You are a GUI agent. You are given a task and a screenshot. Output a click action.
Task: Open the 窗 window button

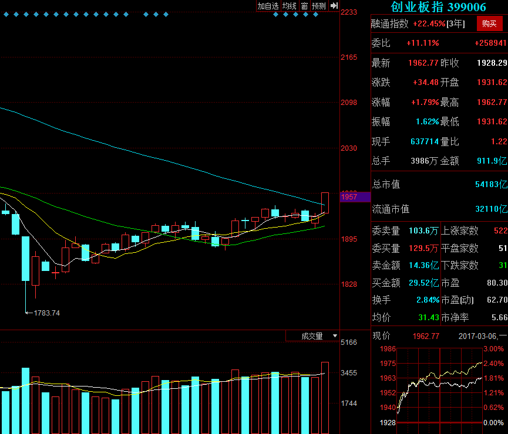(x=304, y=6)
